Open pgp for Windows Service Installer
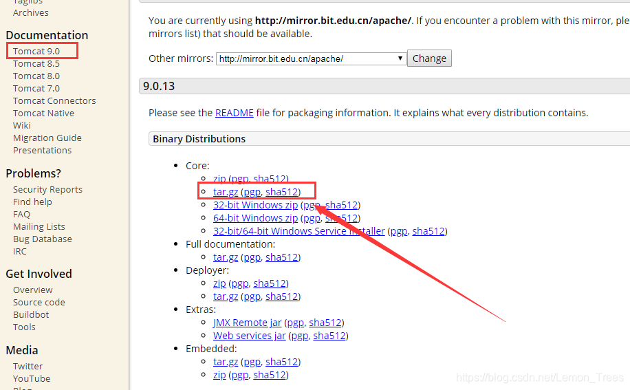The height and width of the screenshot is (390, 630). tap(399, 231)
